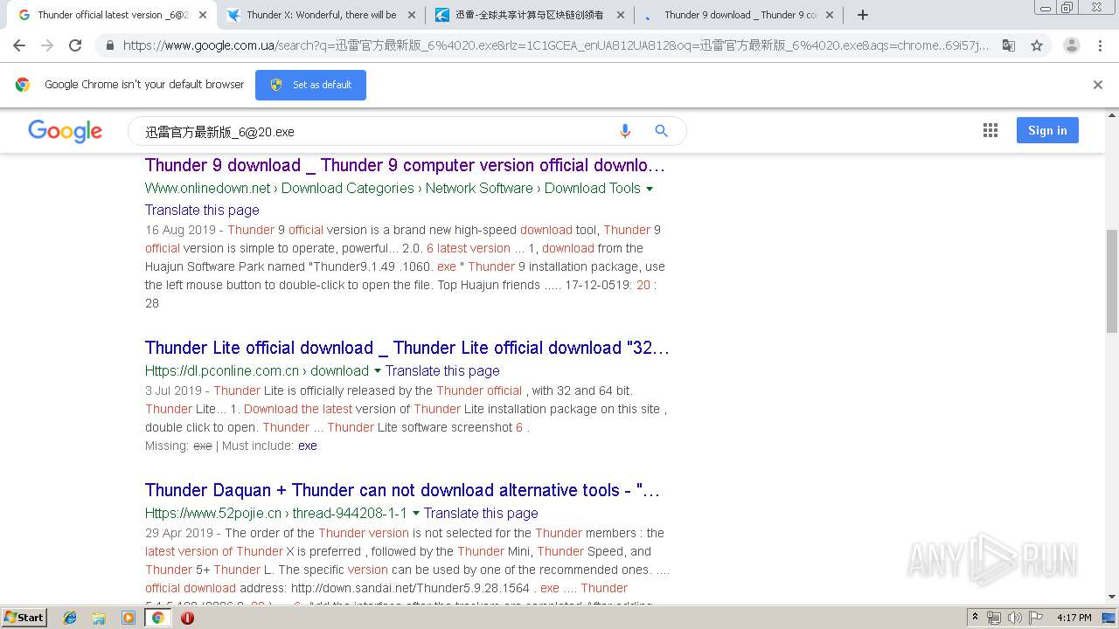The height and width of the screenshot is (629, 1119).
Task: Open the Google apps grid
Action: point(990,130)
